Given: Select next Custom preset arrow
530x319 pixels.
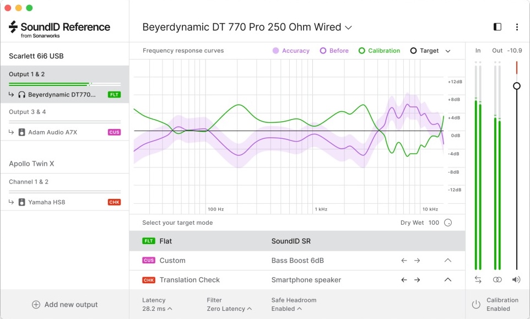Looking at the screenshot, I should pyautogui.click(x=417, y=261).
